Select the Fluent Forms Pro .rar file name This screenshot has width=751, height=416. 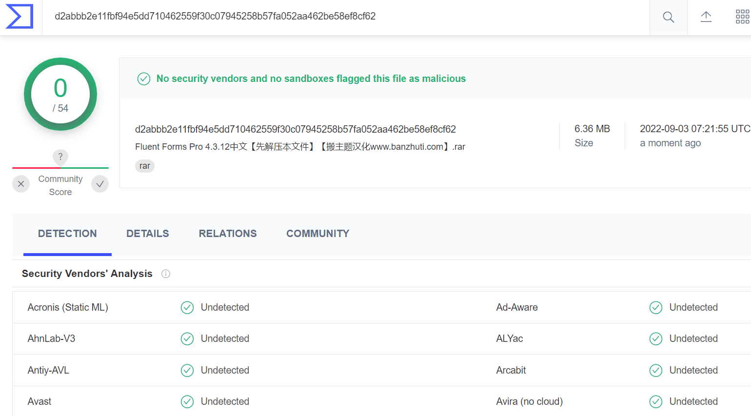point(300,147)
